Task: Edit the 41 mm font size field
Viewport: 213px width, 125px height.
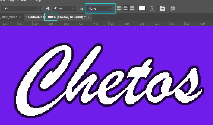Action: coord(63,8)
